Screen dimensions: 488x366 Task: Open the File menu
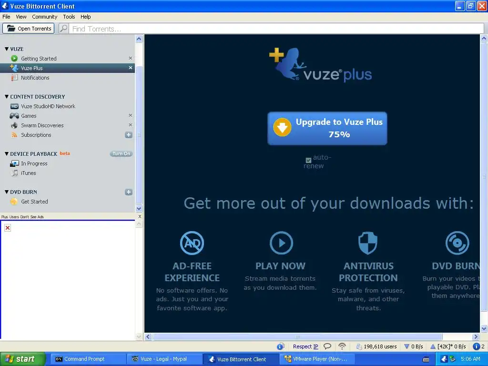pyautogui.click(x=6, y=17)
